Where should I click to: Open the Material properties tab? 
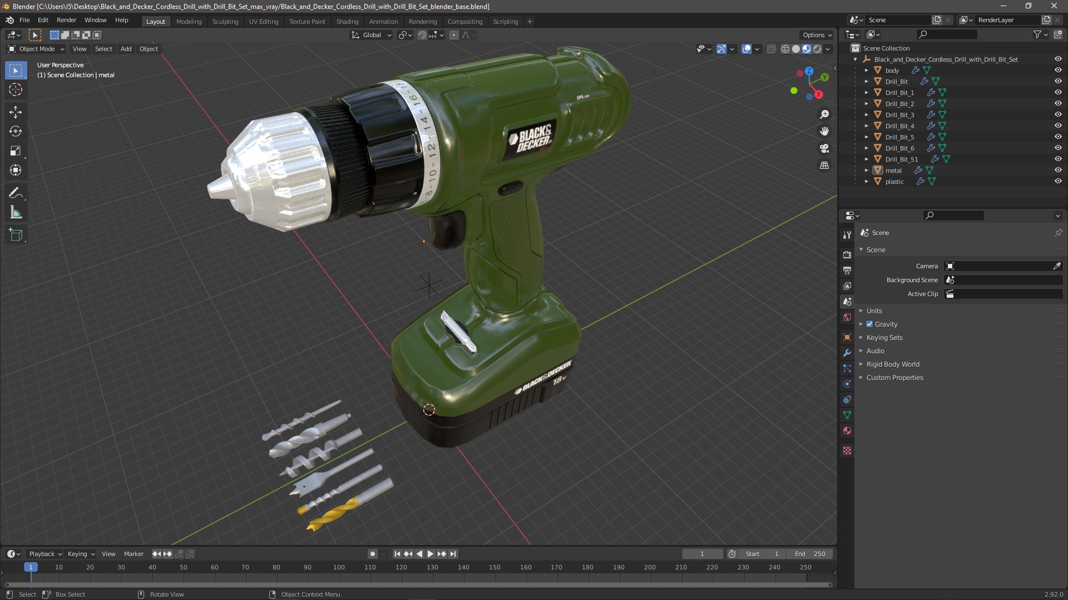point(847,431)
